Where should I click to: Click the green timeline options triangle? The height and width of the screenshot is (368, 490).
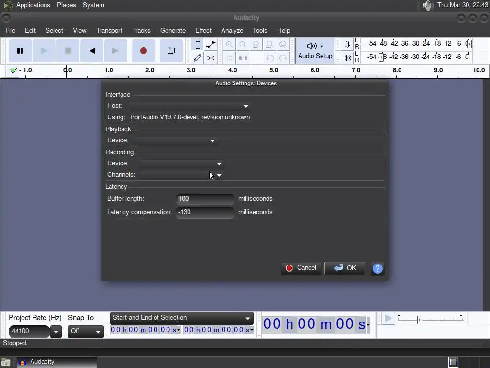click(13, 70)
